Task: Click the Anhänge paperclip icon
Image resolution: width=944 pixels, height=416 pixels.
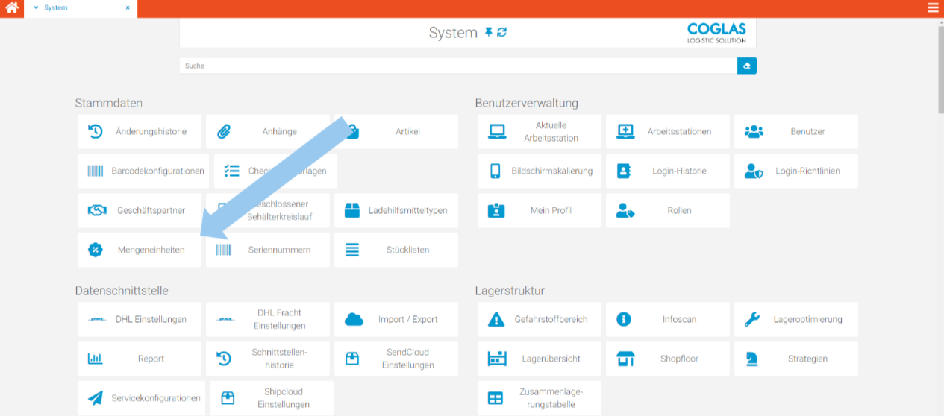Action: coord(224,132)
